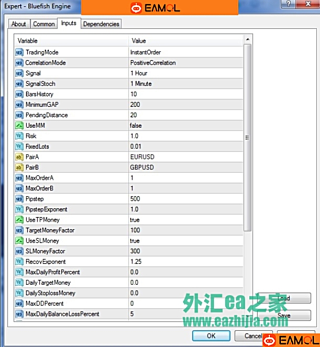
Task: Click the Save button
Action: [x=284, y=316]
